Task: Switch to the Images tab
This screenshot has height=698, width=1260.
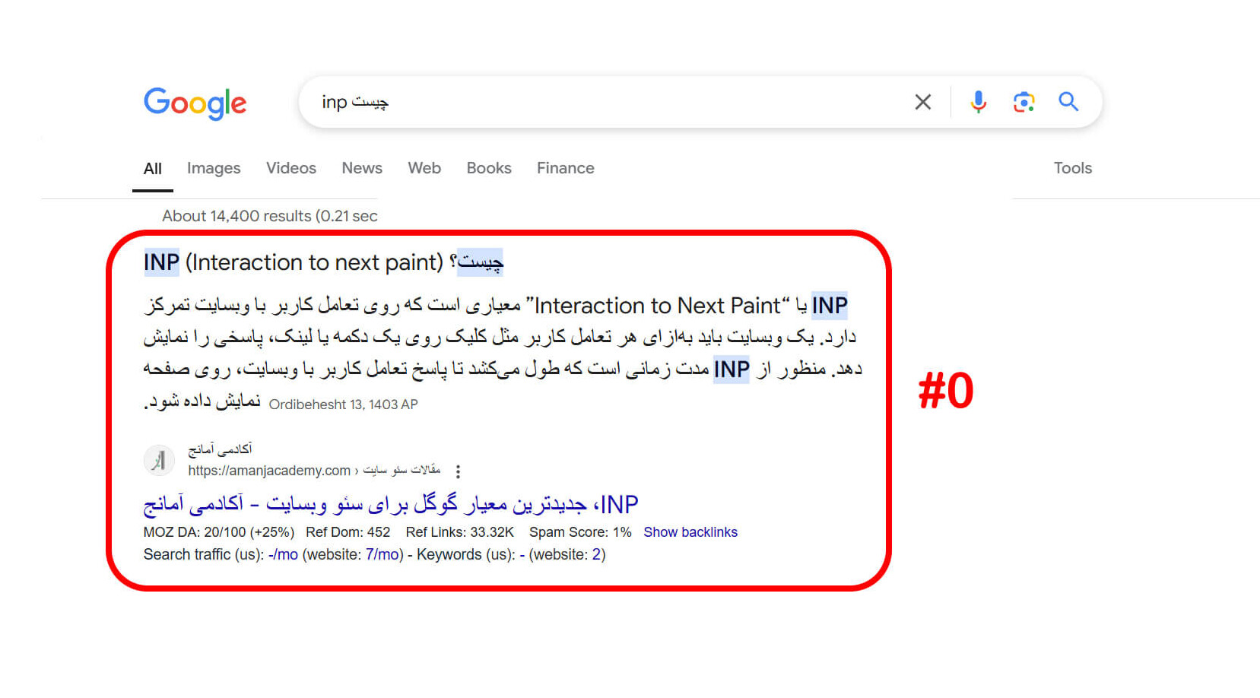Action: coord(214,169)
